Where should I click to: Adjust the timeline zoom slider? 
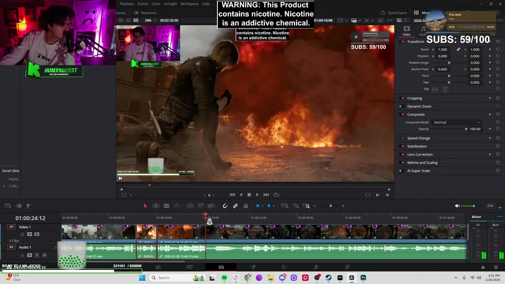331,206
